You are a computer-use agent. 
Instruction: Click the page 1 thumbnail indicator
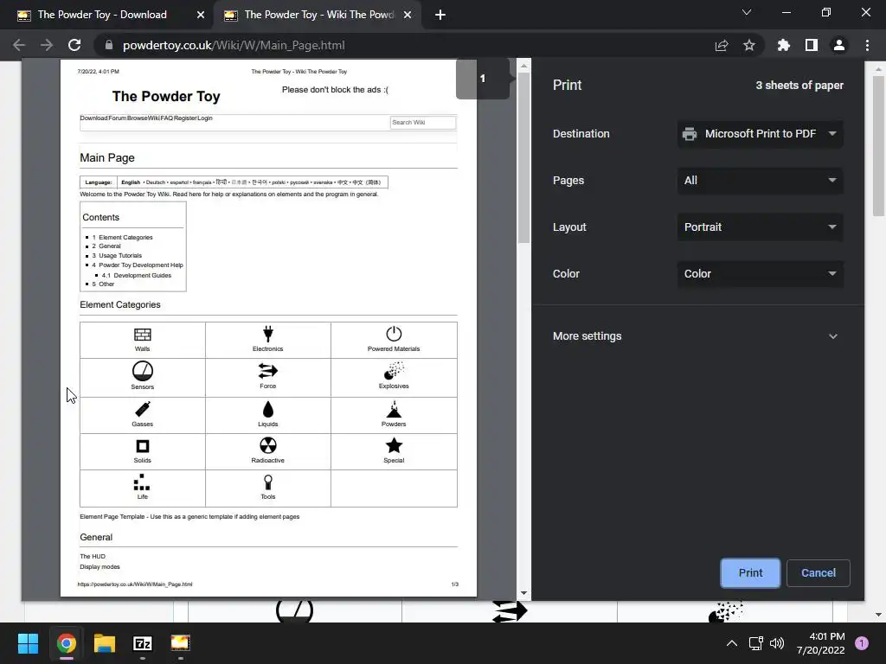483,79
